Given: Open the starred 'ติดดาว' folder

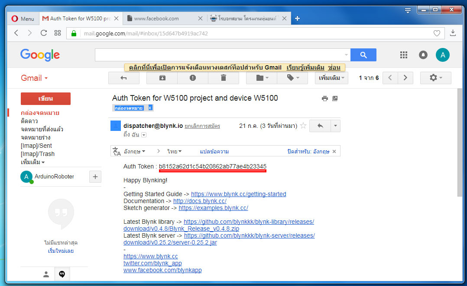Looking at the screenshot, I should coord(29,121).
